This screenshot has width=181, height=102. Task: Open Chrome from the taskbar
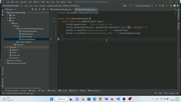pyautogui.click(x=101, y=99)
